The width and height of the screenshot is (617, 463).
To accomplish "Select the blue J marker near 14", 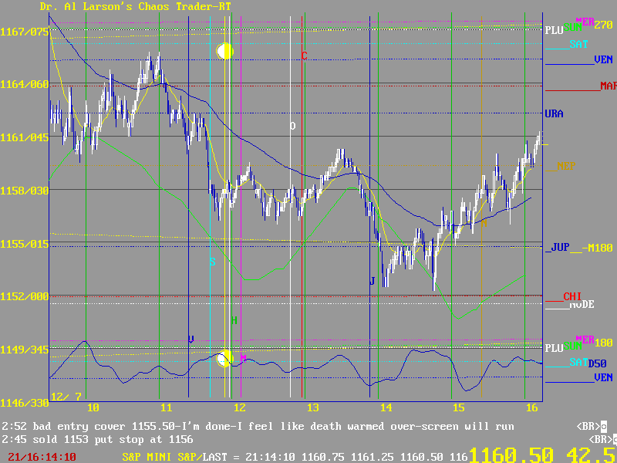I will pyautogui.click(x=372, y=282).
